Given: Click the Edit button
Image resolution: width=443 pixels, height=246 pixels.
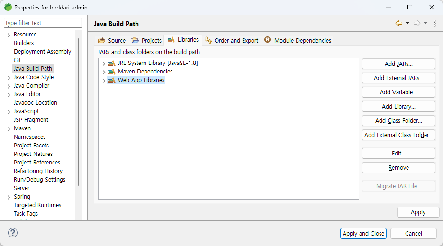Looking at the screenshot, I should [398, 153].
